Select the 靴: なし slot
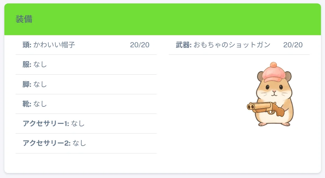The width and height of the screenshot is (325, 178). click(x=86, y=104)
